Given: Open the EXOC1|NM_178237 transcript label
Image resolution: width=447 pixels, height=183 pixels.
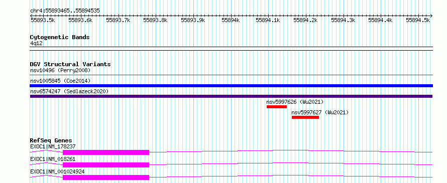Looking at the screenshot, I should 53,147.
